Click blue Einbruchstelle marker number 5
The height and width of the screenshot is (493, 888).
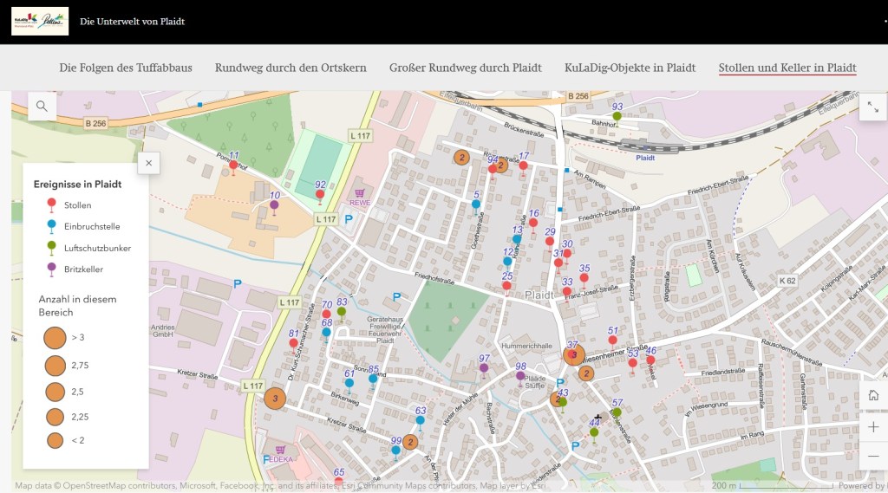476,204
